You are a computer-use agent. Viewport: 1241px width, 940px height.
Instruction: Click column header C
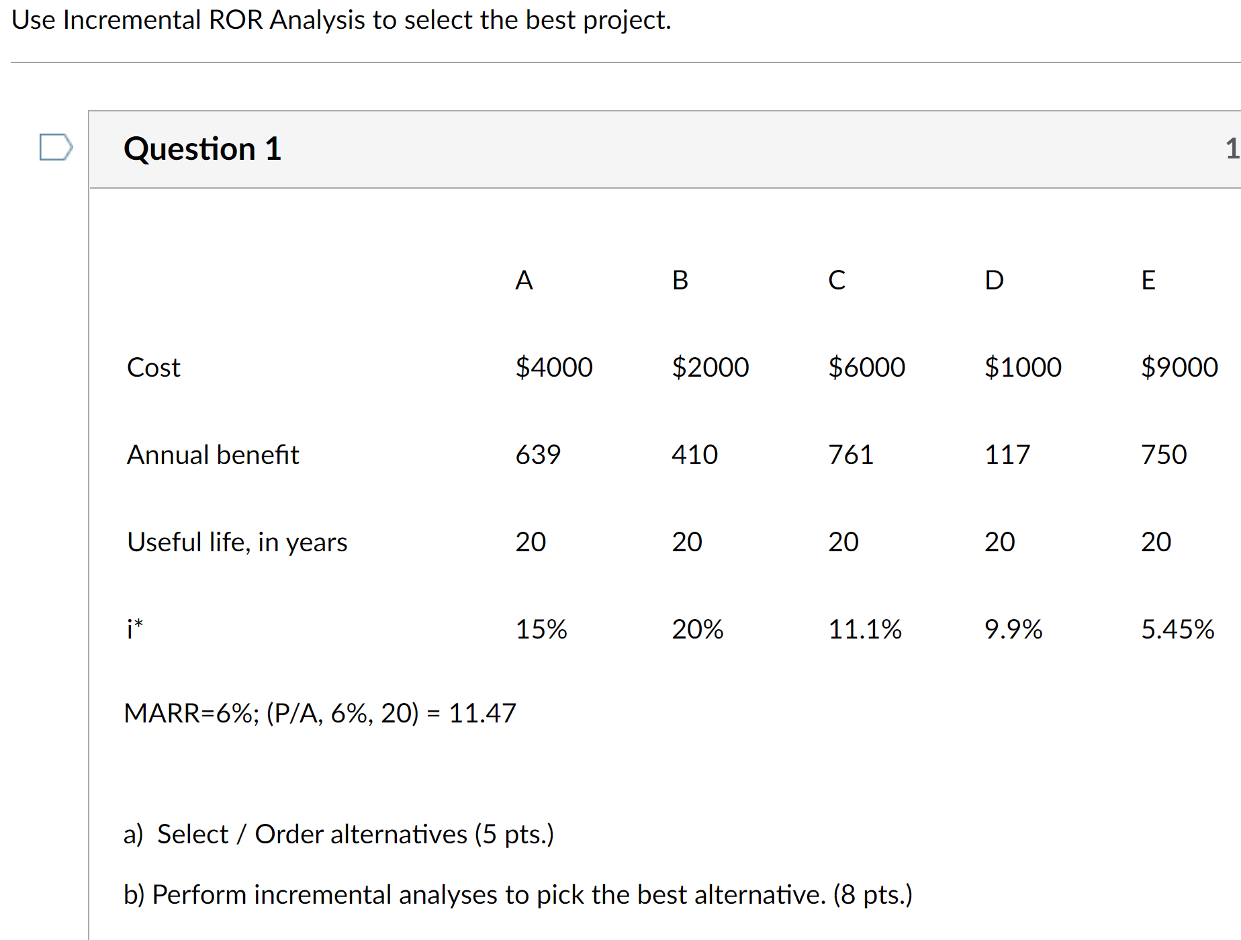836,281
